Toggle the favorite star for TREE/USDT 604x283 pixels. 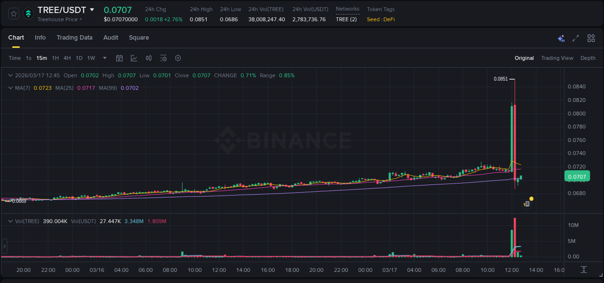tap(13, 13)
